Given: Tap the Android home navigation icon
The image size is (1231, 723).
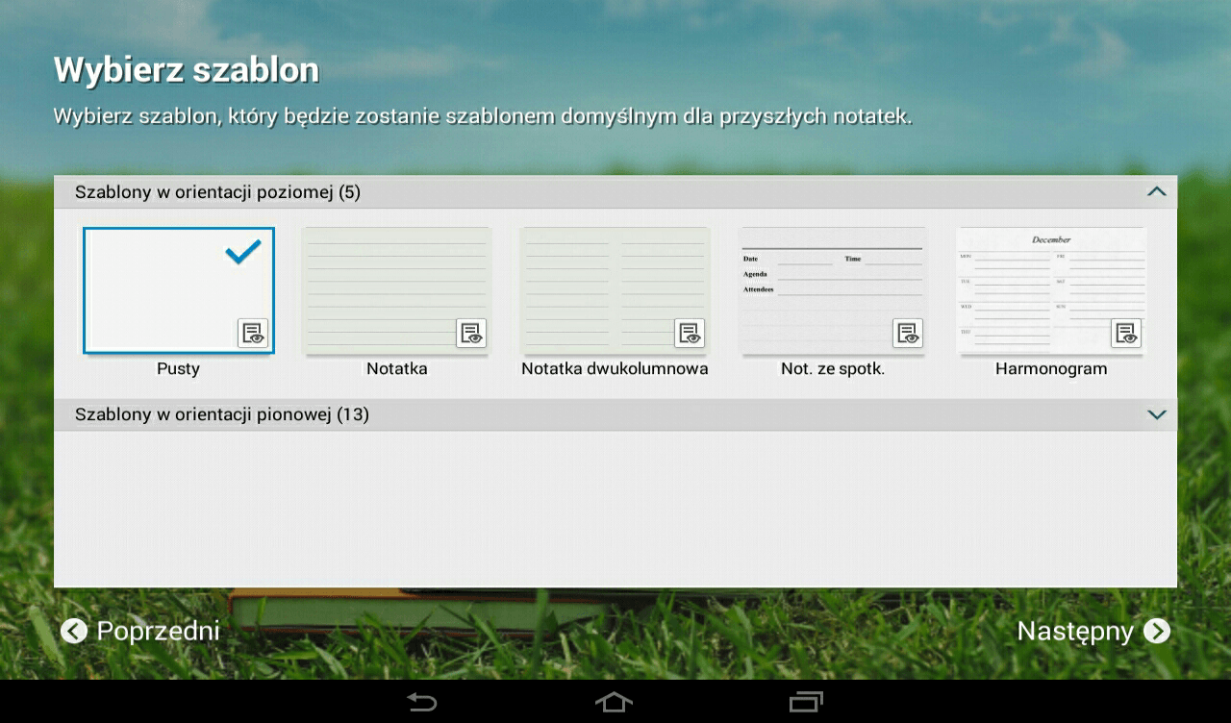Looking at the screenshot, I should click(x=614, y=702).
